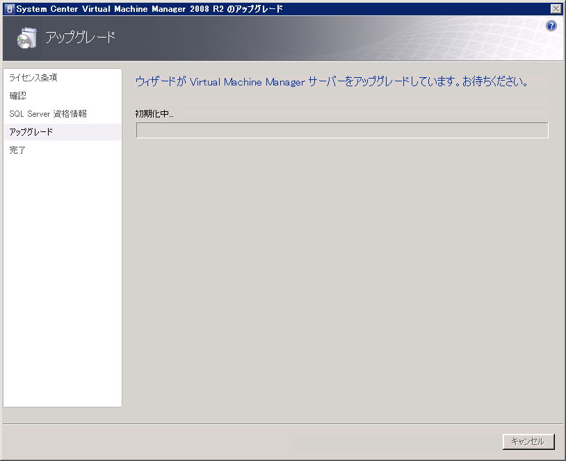
Task: Select the 完了 step in sidebar
Action: point(17,149)
